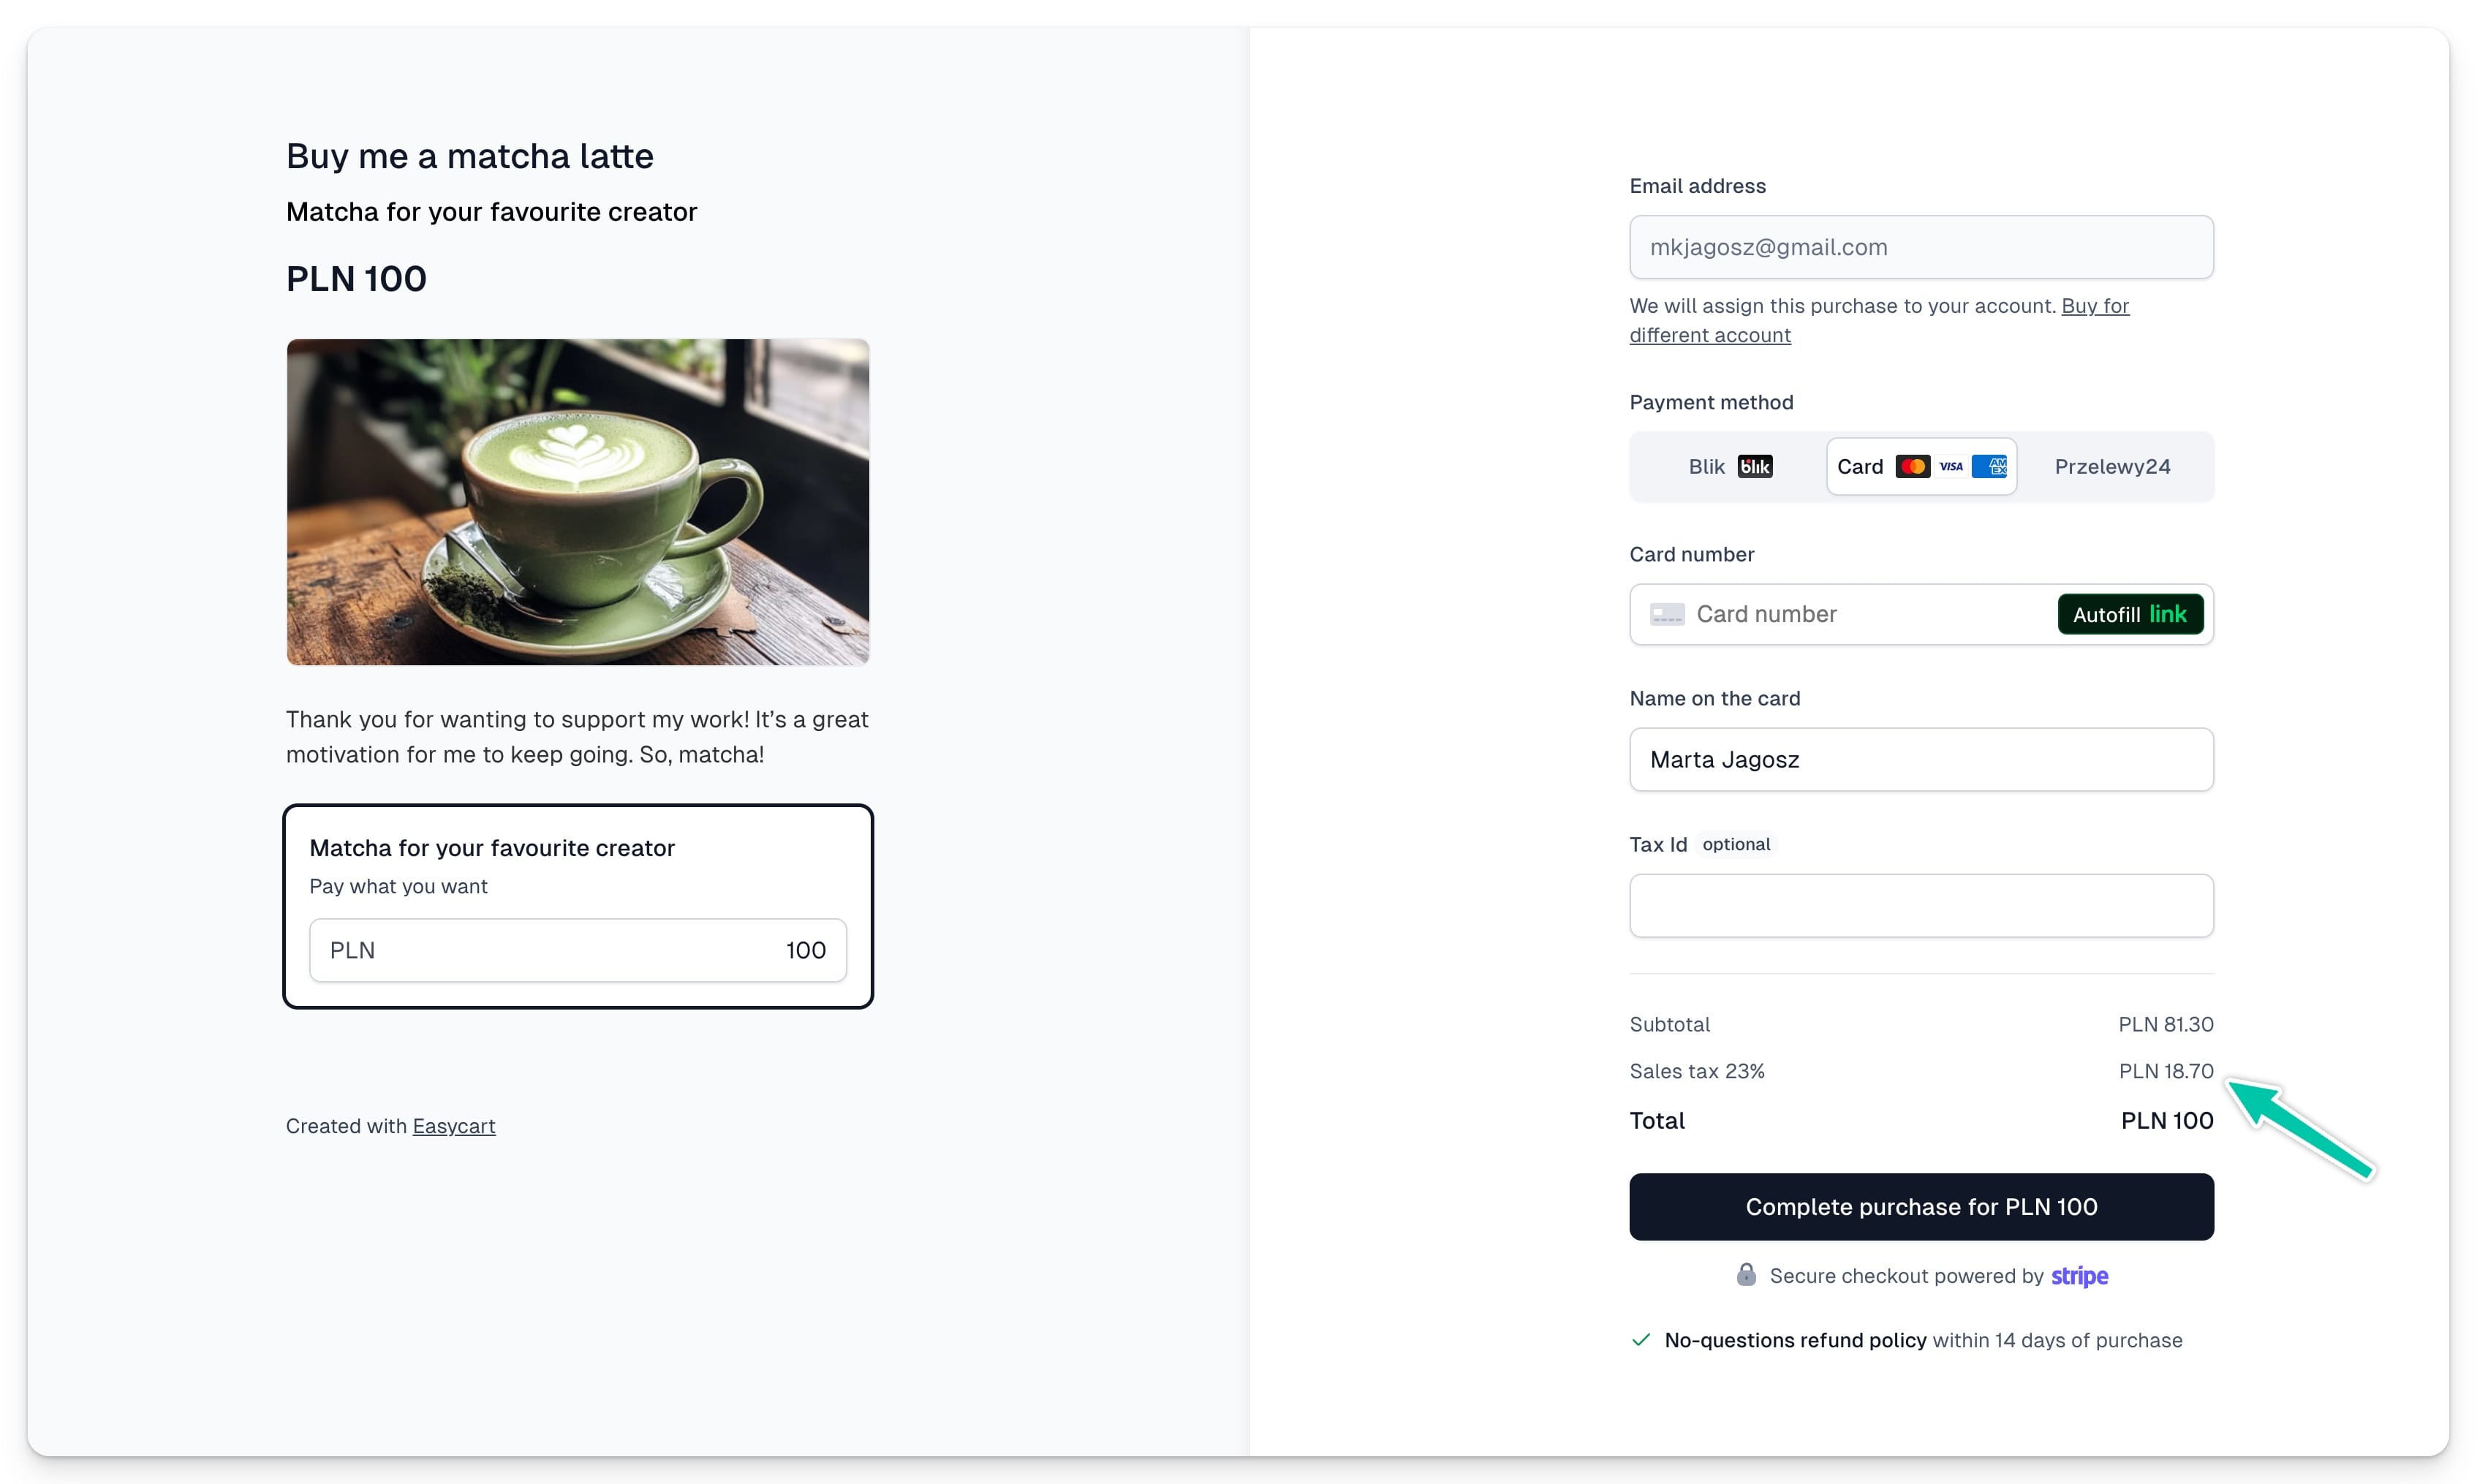Viewport: 2477px width, 1484px height.
Task: Open the Buy for different account link
Action: 1879,320
